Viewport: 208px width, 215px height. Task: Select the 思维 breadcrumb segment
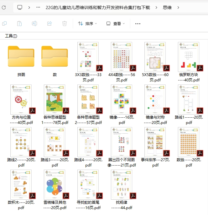pos(167,7)
